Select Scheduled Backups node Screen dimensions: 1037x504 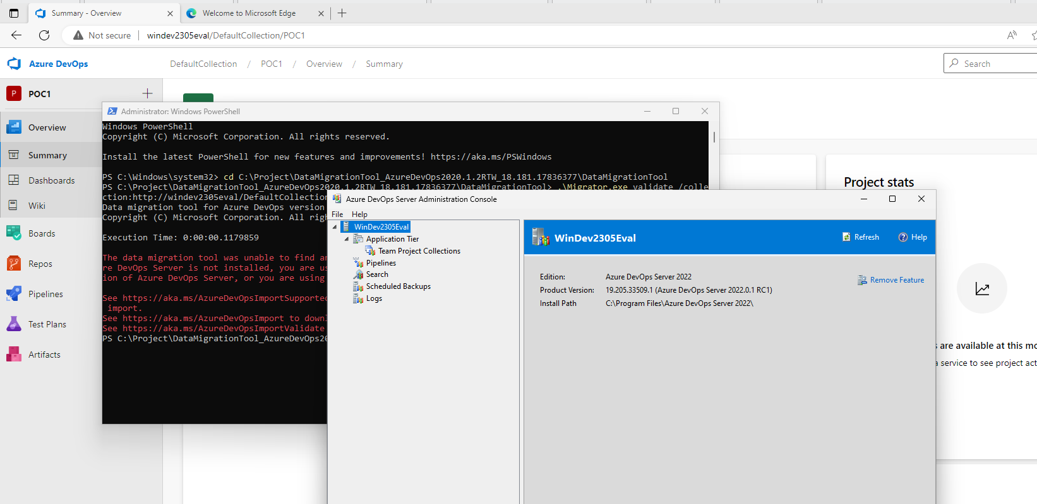[399, 286]
